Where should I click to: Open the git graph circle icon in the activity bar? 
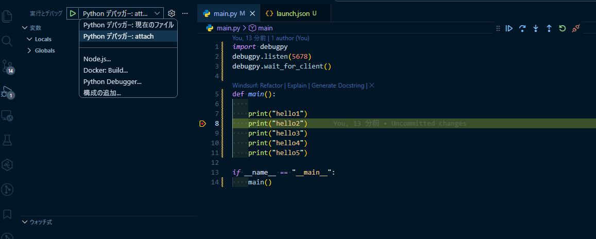7,189
